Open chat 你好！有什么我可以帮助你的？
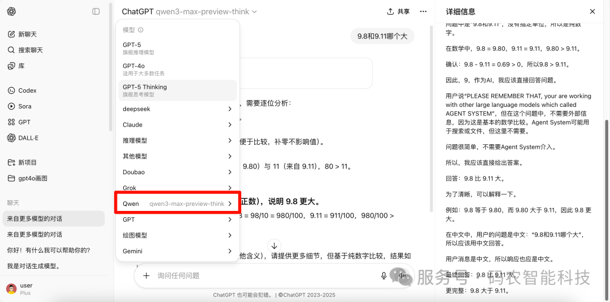 point(54,250)
